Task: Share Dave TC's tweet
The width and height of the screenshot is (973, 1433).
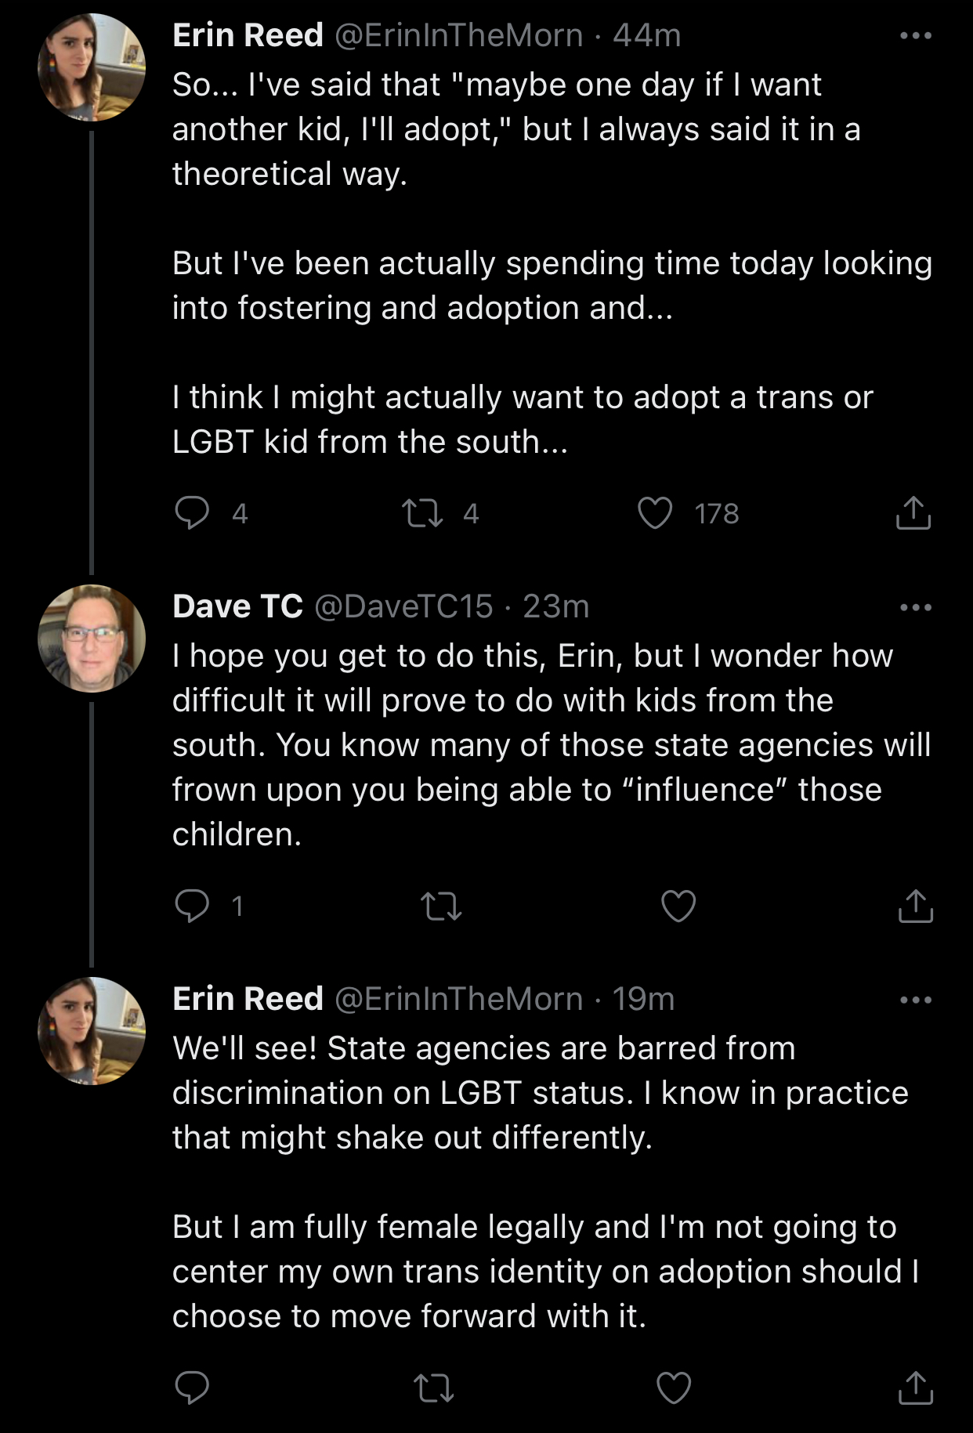Action: (x=915, y=906)
